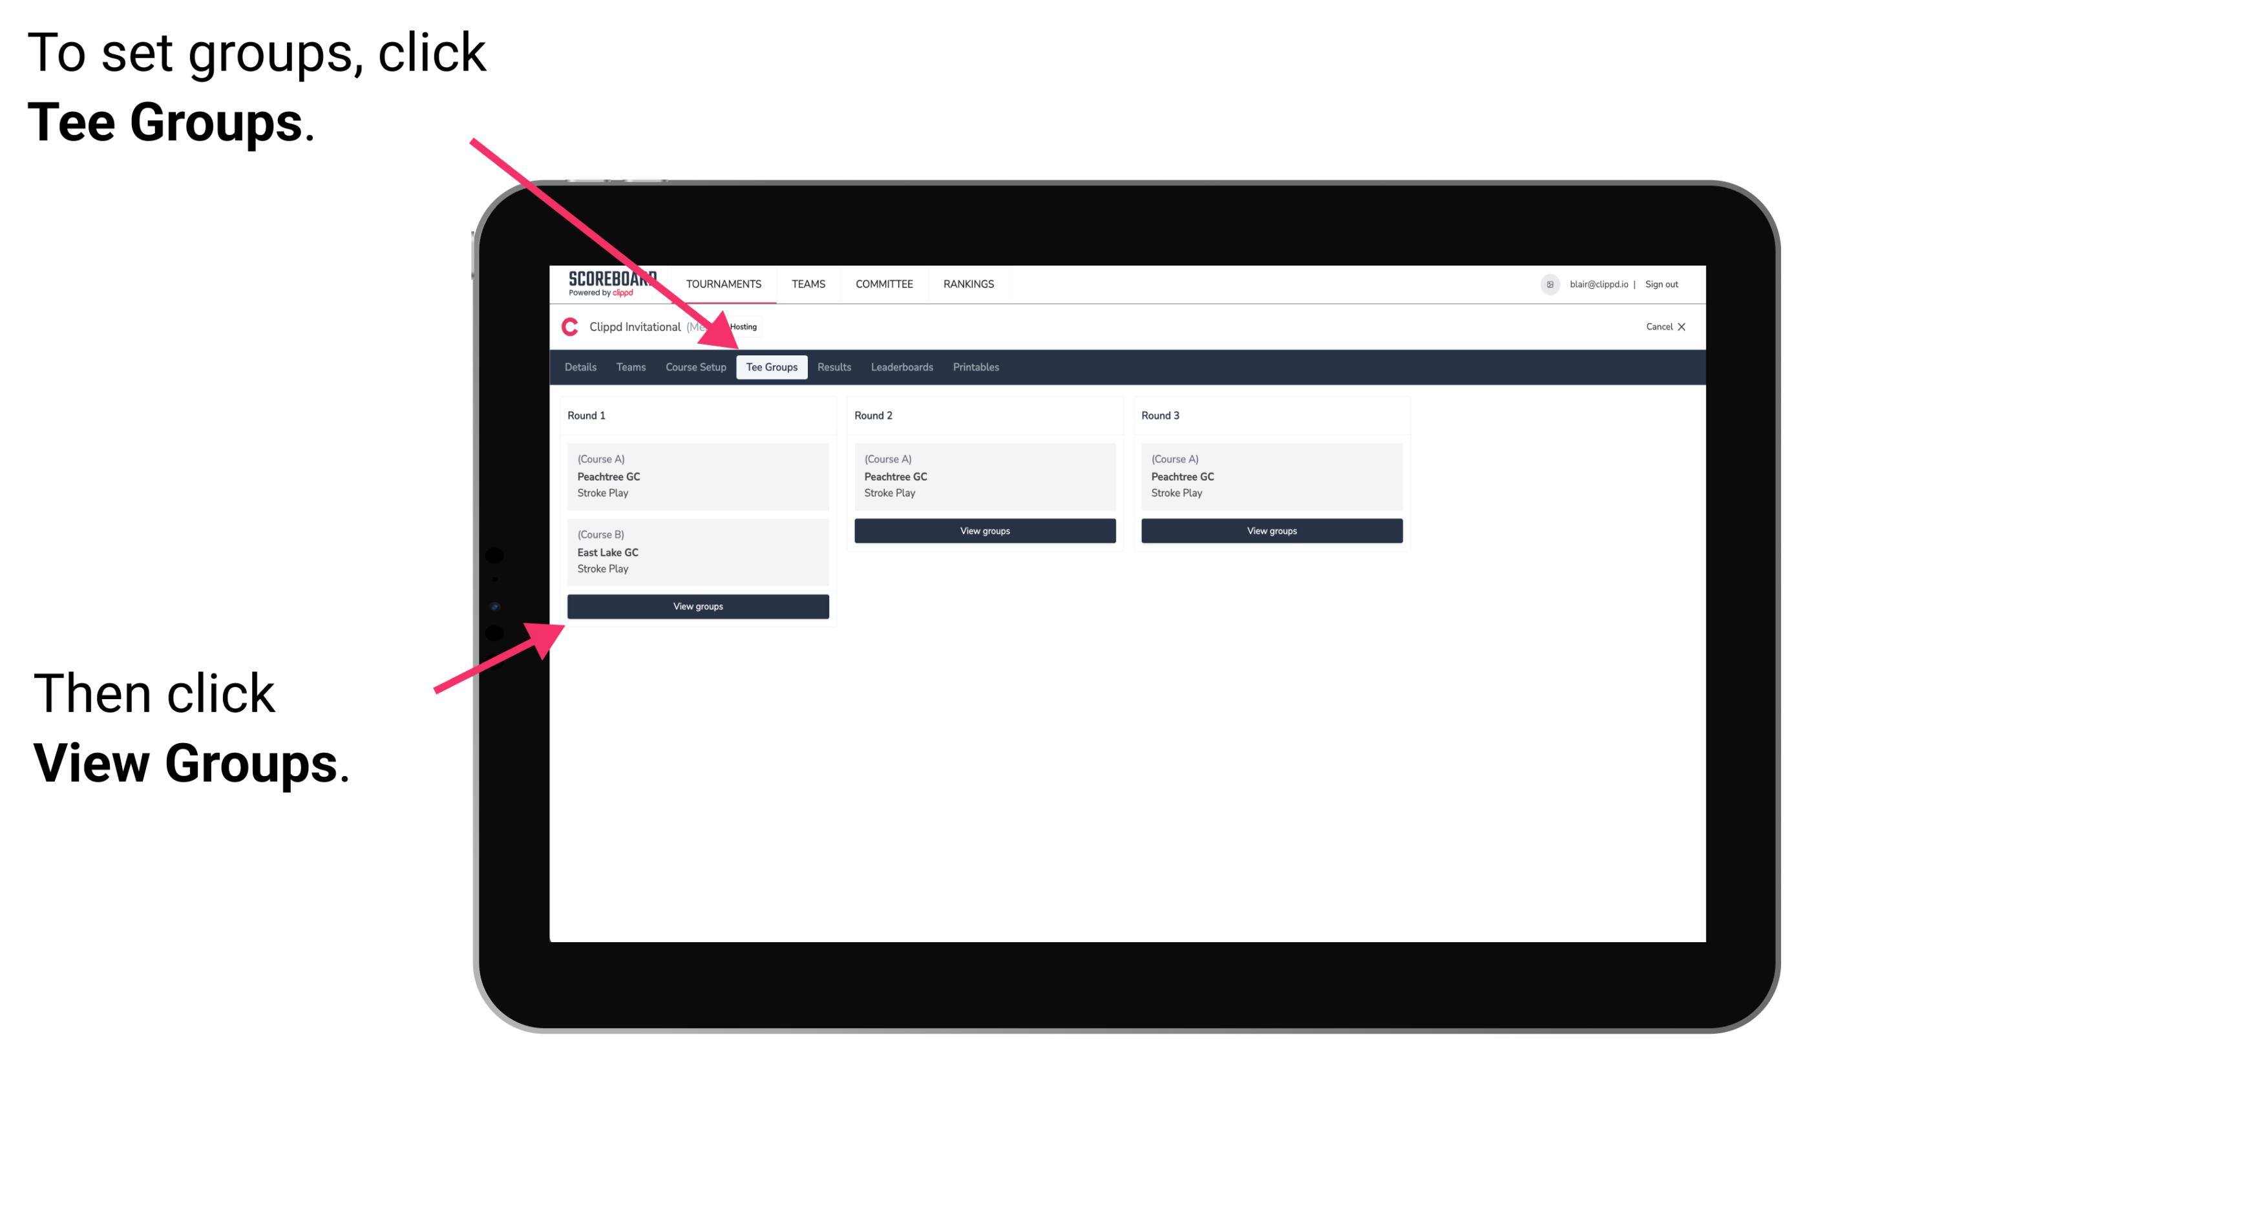This screenshot has width=2247, height=1209.
Task: Click View Groups for Round 1
Action: point(699,605)
